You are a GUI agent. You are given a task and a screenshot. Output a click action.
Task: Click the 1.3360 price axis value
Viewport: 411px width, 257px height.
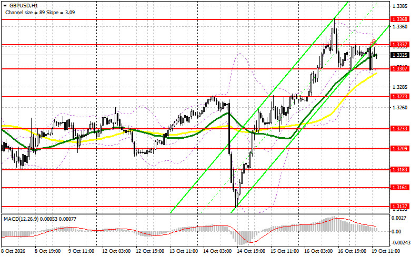[x=400, y=26]
